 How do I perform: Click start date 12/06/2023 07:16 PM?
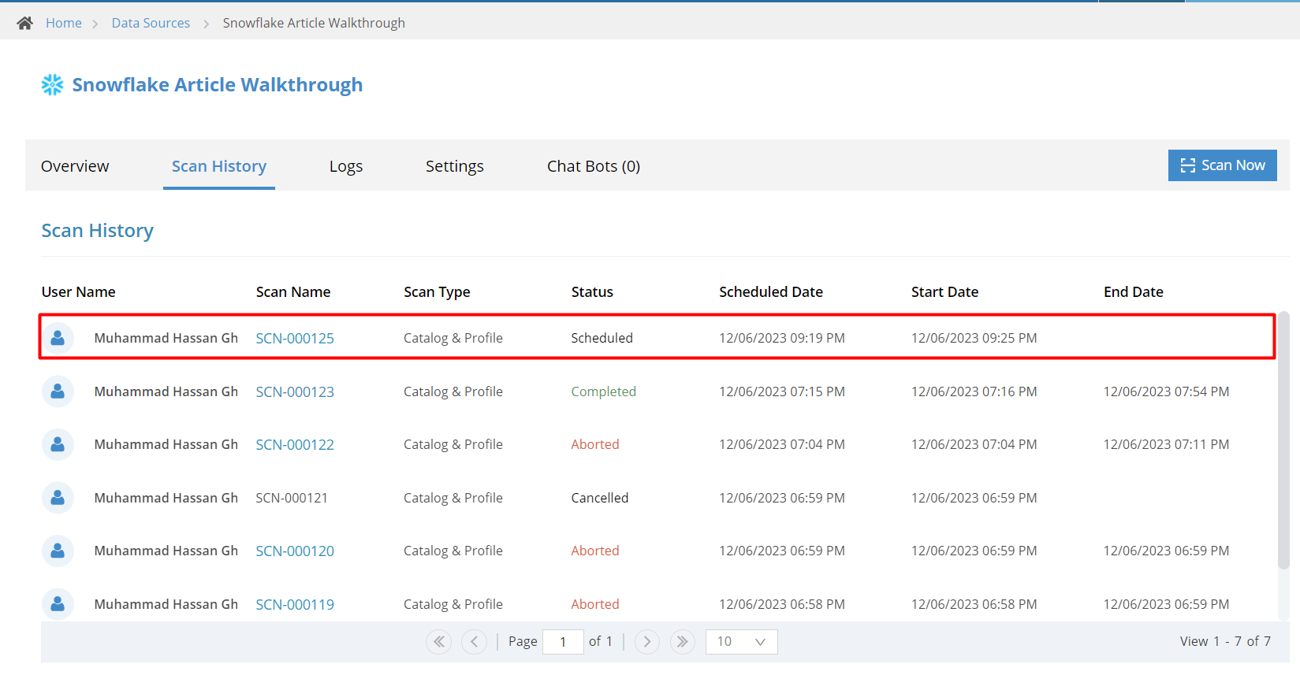[974, 391]
